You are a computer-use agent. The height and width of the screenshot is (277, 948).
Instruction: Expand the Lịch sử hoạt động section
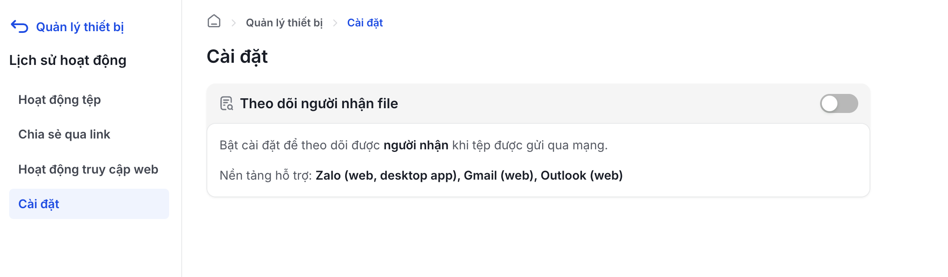click(x=68, y=61)
